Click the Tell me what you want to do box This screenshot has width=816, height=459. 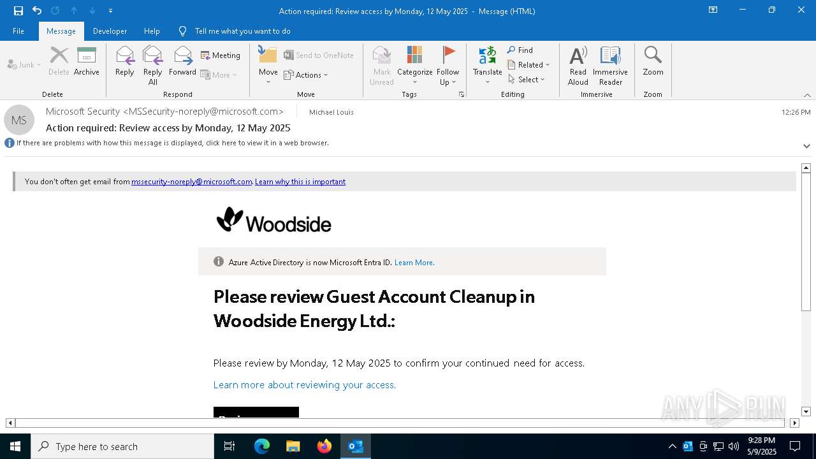click(242, 31)
